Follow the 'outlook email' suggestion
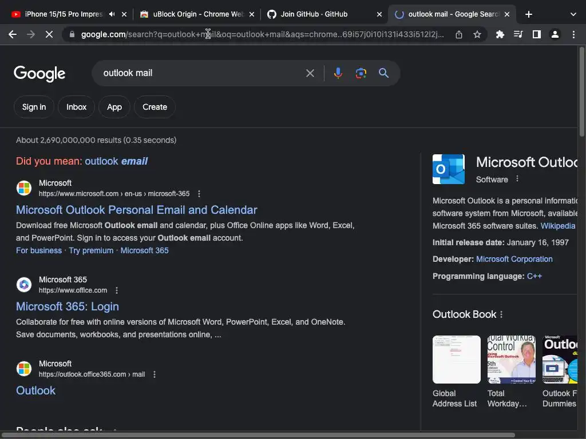The image size is (586, 439). (x=116, y=161)
